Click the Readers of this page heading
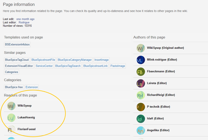The image size is (208, 140). (21, 95)
